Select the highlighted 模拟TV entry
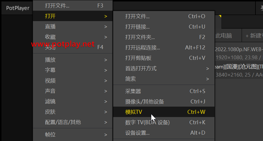The height and width of the screenshot is (141, 263). coord(164,112)
